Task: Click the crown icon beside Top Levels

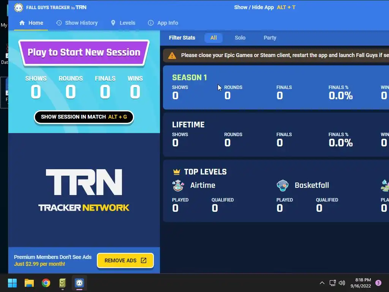Action: coord(176,172)
